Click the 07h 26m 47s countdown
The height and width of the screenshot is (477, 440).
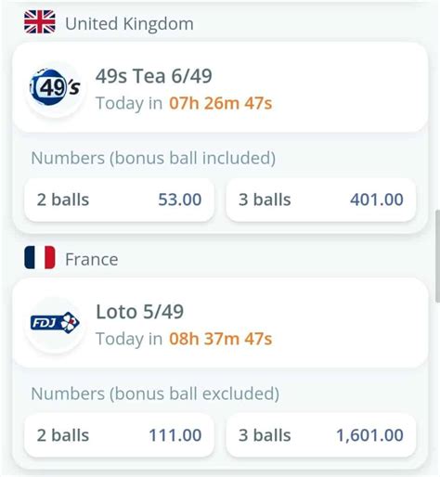point(220,103)
